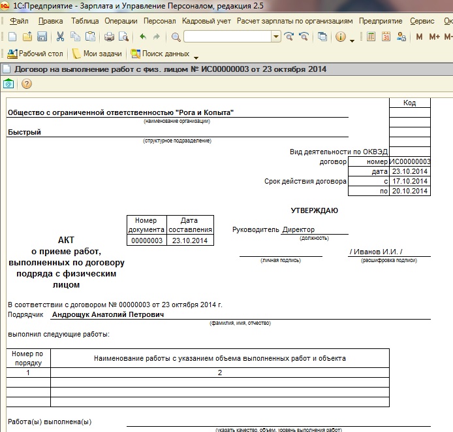Click the Мои задачи button

click(99, 54)
